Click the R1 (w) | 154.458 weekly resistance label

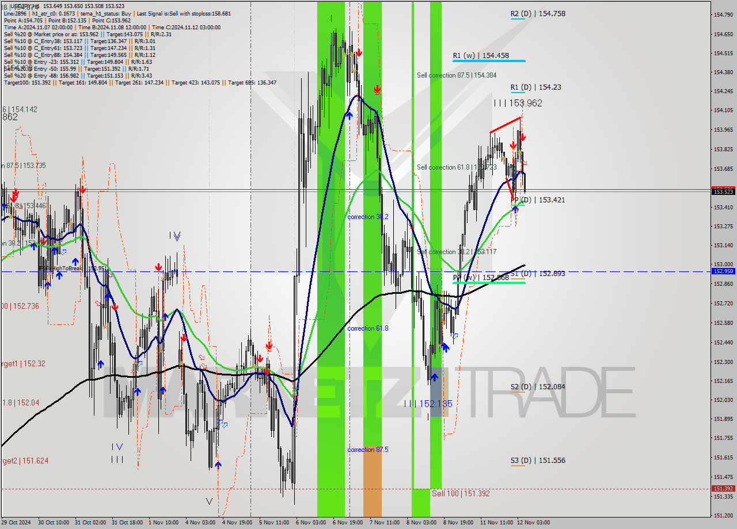[481, 56]
